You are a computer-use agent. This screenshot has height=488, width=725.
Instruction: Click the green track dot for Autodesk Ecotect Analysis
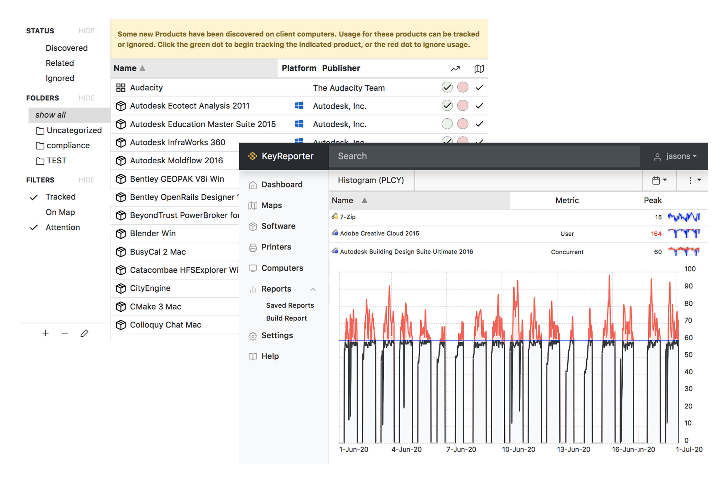click(447, 105)
